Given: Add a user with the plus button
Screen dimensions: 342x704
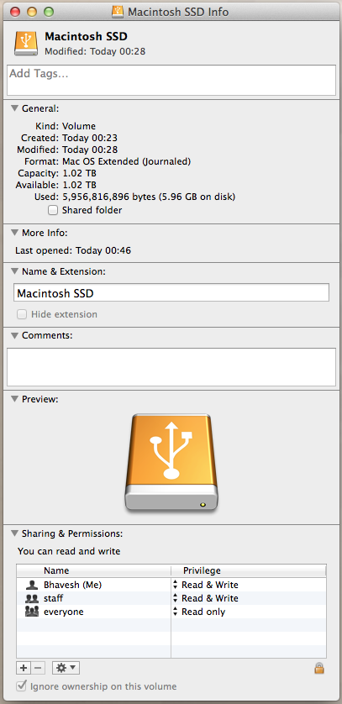Looking at the screenshot, I should pyautogui.click(x=24, y=668).
